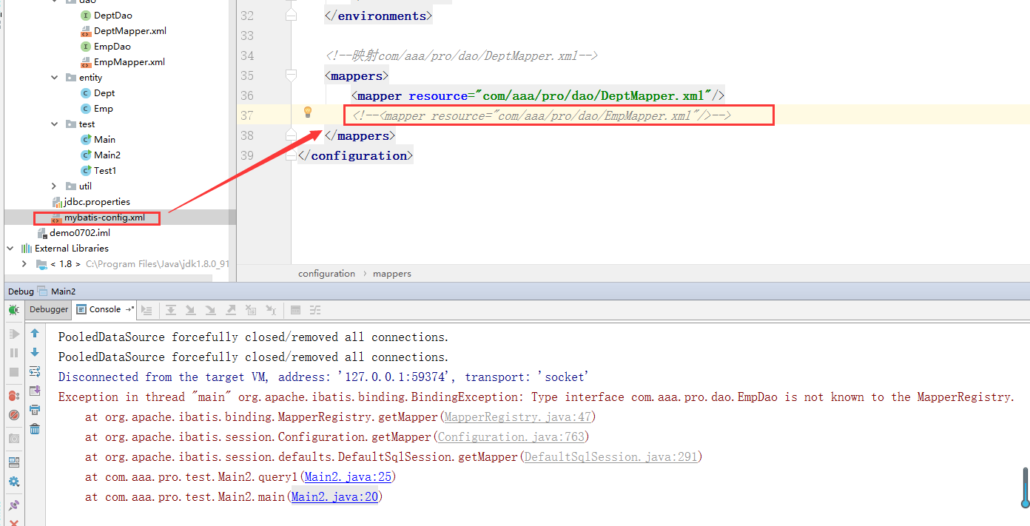
Task: Click Run to Cursor debug icon
Action: click(271, 310)
